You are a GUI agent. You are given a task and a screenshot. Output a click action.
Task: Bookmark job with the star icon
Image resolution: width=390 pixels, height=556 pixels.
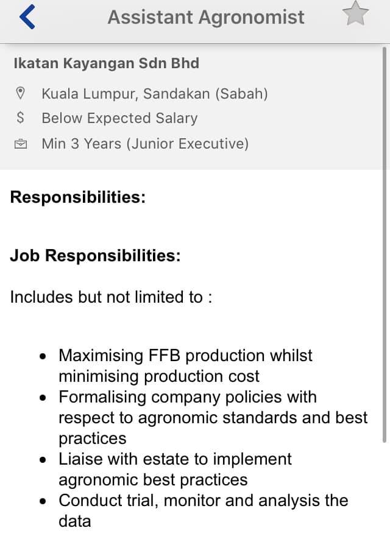tap(355, 13)
